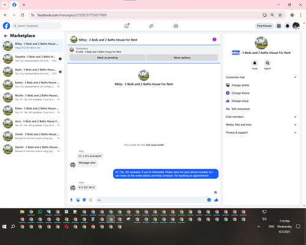306x245 pixels.
Task: Click the Mark as pending button
Action: tap(108, 58)
